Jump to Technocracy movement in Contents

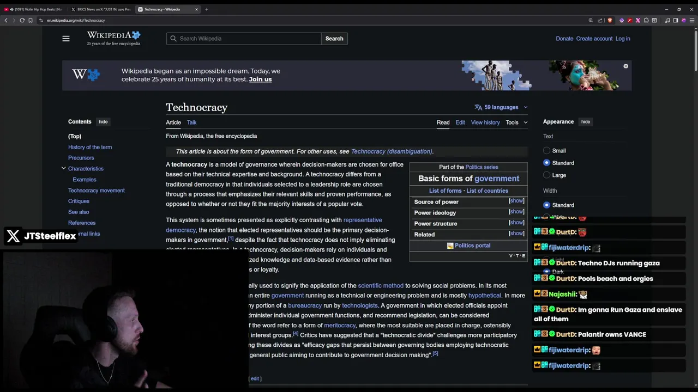pos(97,191)
